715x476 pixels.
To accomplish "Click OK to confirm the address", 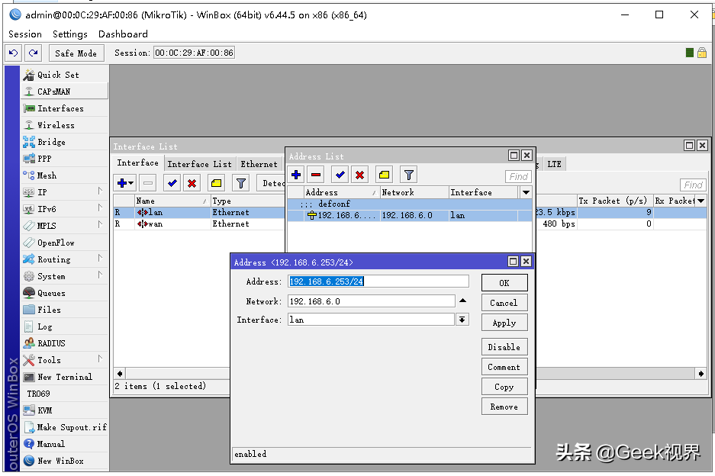I will (x=504, y=283).
